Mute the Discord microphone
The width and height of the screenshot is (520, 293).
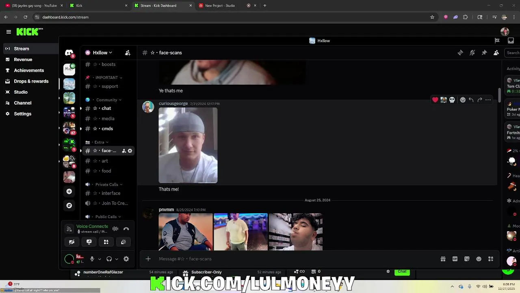point(92,259)
